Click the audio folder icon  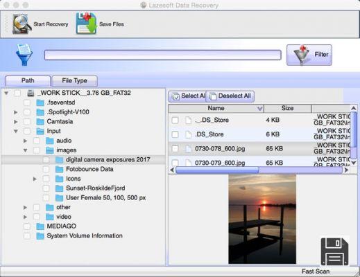pyautogui.click(x=50, y=141)
